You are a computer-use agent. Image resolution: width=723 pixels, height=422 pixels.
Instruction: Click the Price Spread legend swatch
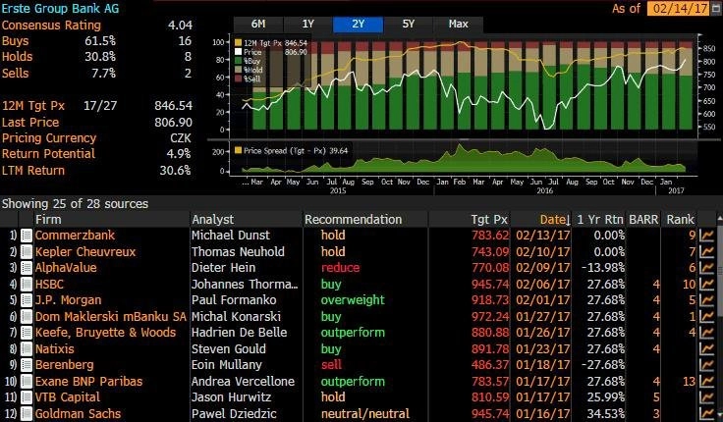click(239, 150)
